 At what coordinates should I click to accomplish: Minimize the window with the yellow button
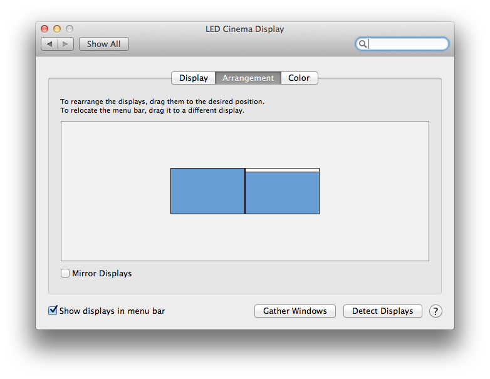click(57, 29)
